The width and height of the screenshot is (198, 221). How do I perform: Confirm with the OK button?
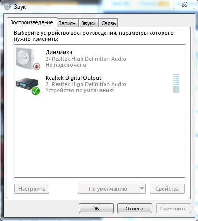point(96,209)
